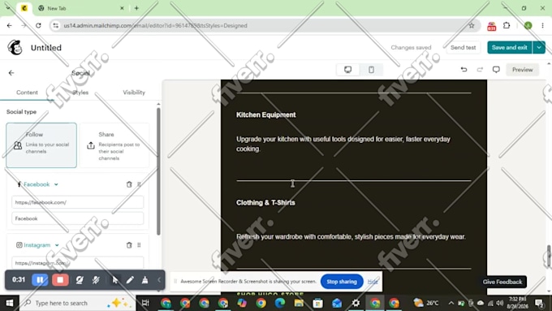Select the recorder cursor tool
The width and height of the screenshot is (552, 311).
point(114,280)
